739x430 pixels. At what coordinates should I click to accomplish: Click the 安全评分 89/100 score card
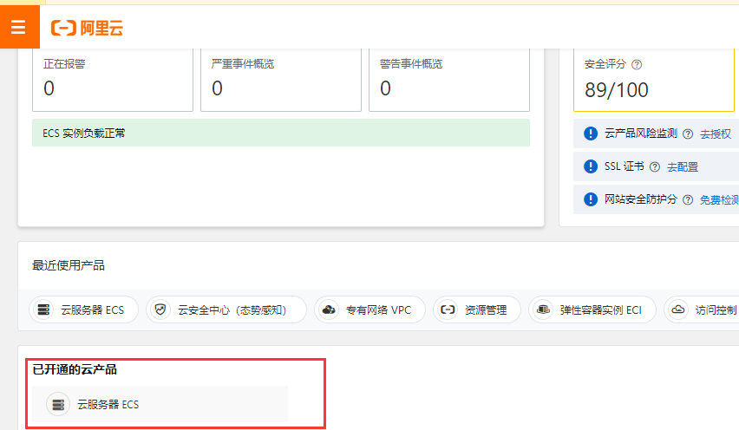point(654,80)
